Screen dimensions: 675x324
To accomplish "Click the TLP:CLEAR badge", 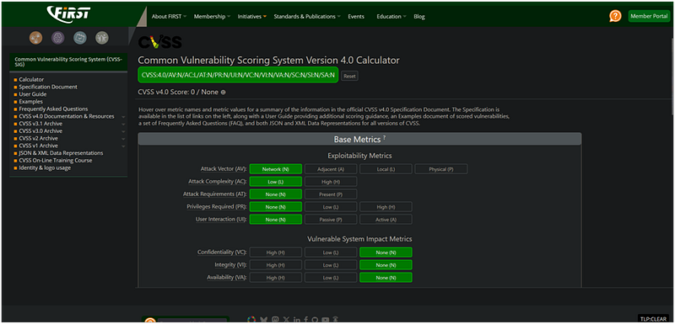I will pos(654,319).
